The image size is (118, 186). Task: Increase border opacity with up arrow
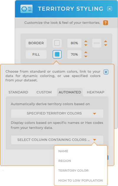86,41
